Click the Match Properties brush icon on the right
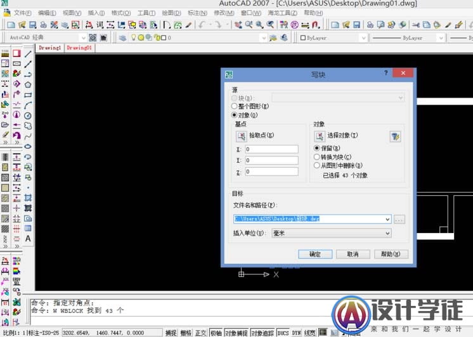 (x=448, y=25)
